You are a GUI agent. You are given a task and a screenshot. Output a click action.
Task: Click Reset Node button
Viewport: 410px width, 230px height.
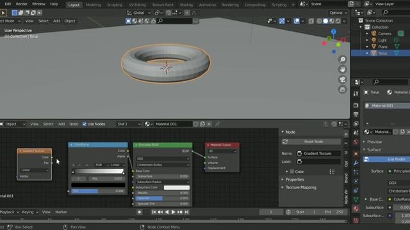(x=311, y=142)
